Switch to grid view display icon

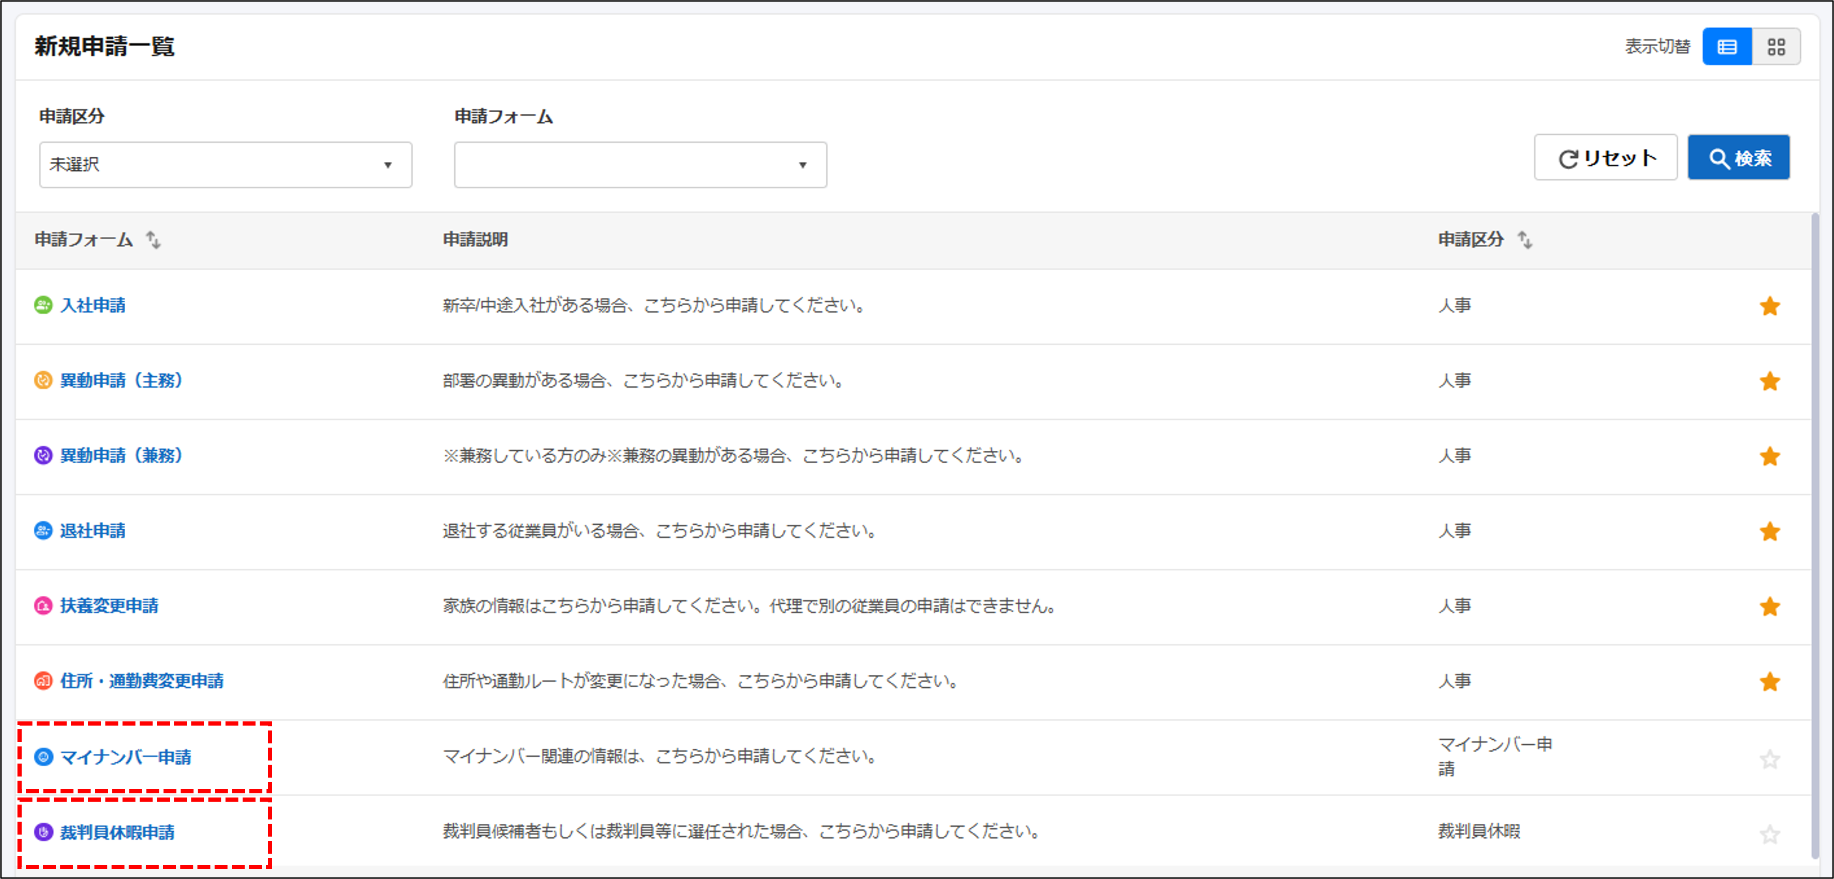(x=1776, y=47)
